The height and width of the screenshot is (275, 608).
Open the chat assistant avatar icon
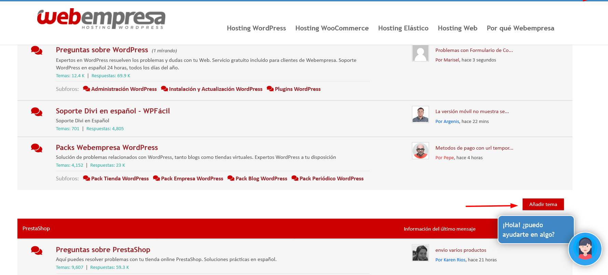click(585, 249)
